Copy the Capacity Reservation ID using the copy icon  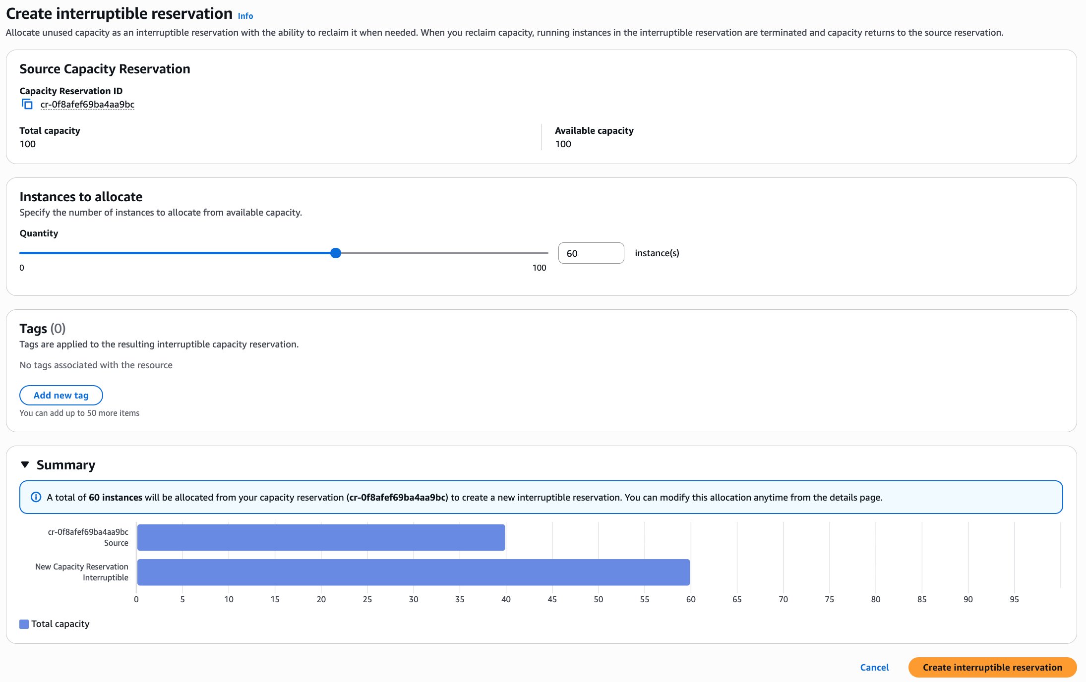[x=26, y=104]
